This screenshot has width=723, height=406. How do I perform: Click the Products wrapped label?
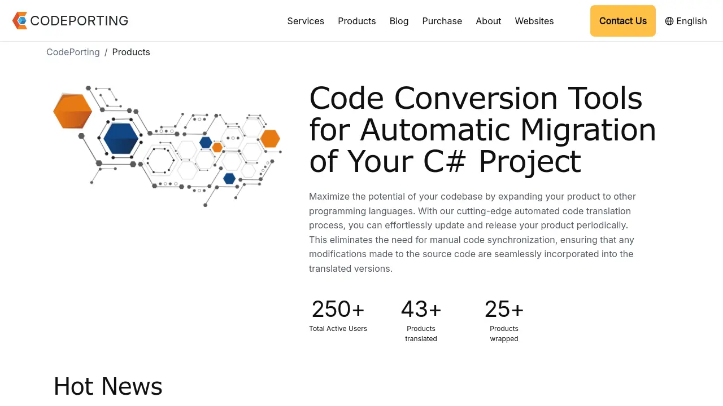tap(504, 334)
